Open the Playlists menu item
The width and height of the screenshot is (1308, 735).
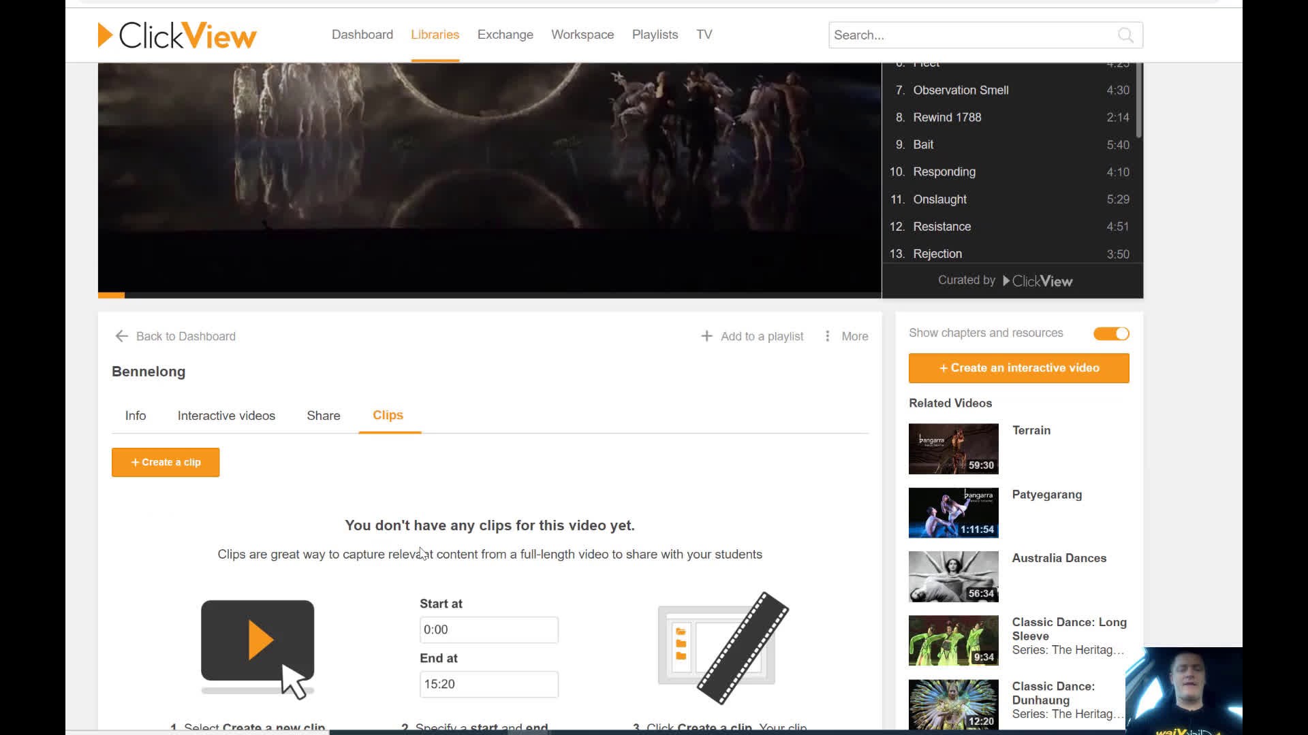point(655,35)
